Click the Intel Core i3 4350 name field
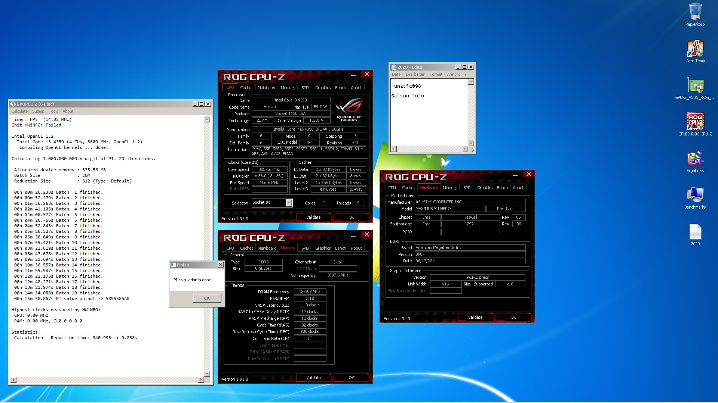Screen dimensions: 718x403 291,100
